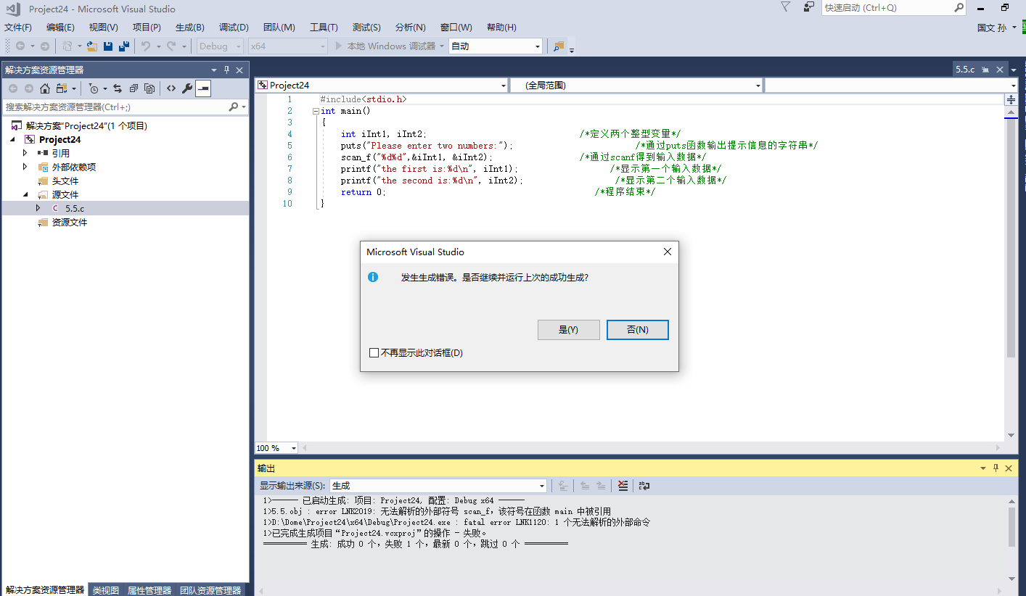Click 本地 Windows 调试器 start button
Screen dimensions: 1026x596
coord(389,46)
